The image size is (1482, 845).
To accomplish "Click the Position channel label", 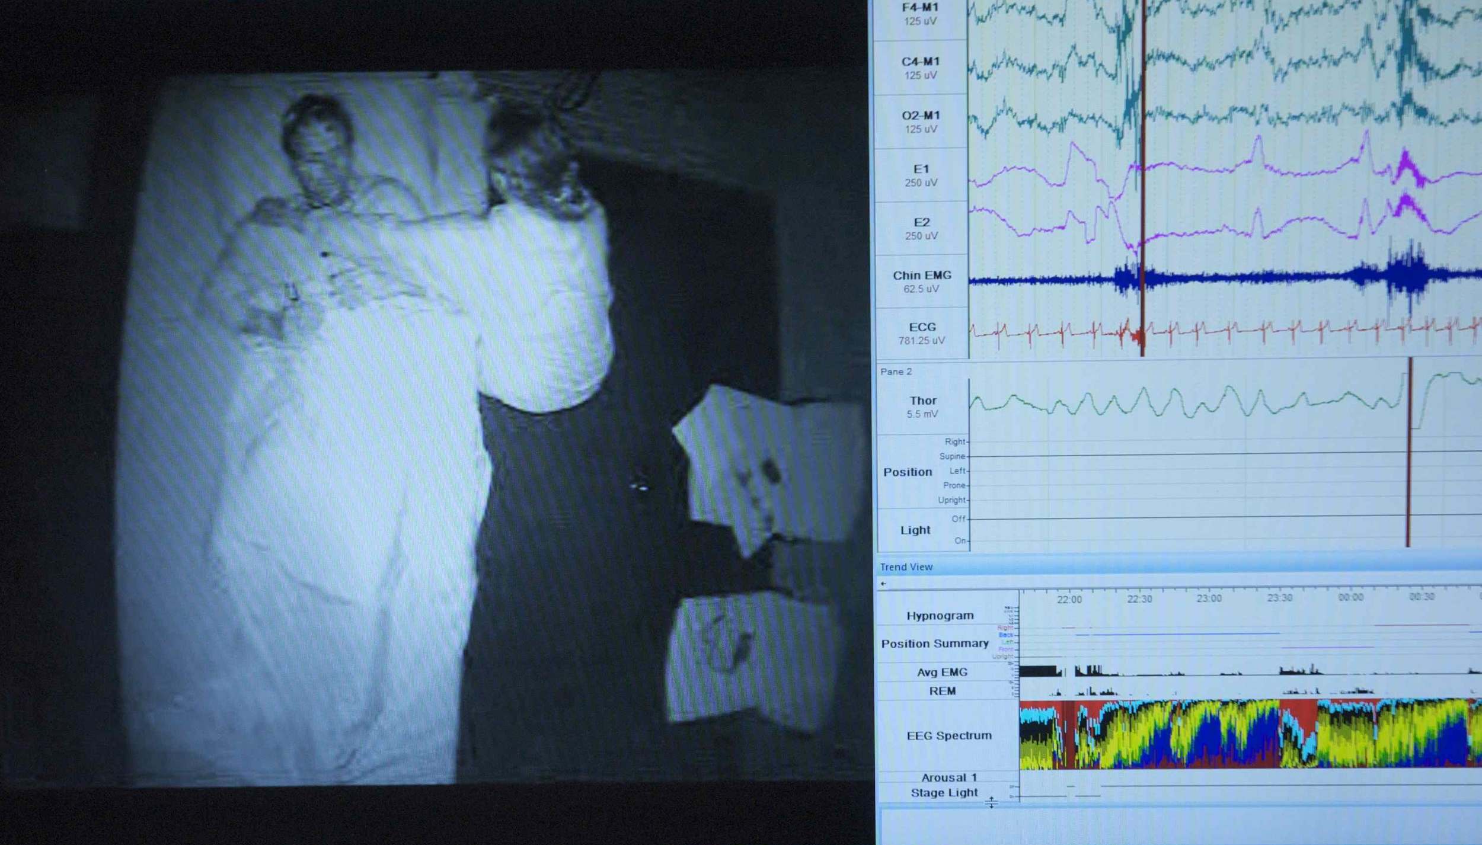I will coord(908,472).
